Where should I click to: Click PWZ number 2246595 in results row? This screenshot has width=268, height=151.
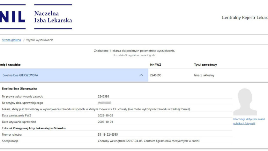[156, 75]
